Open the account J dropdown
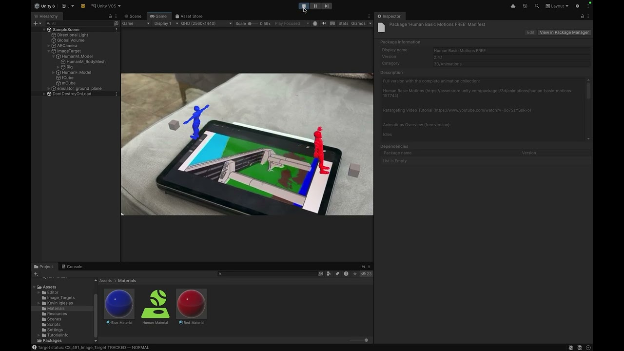This screenshot has height=351, width=624. (68, 6)
